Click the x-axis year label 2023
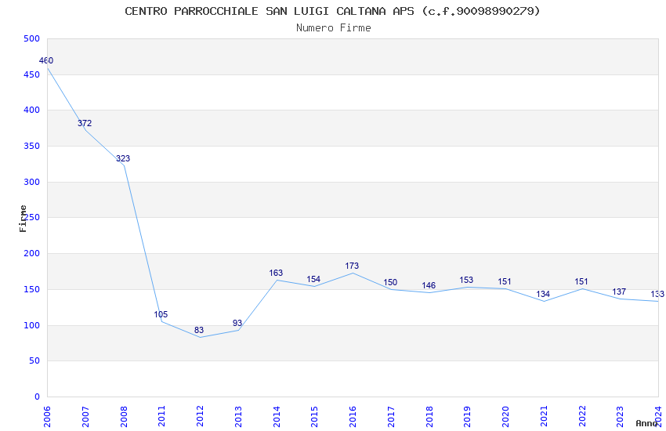Image resolution: width=666 pixels, height=431 pixels. coord(620,416)
